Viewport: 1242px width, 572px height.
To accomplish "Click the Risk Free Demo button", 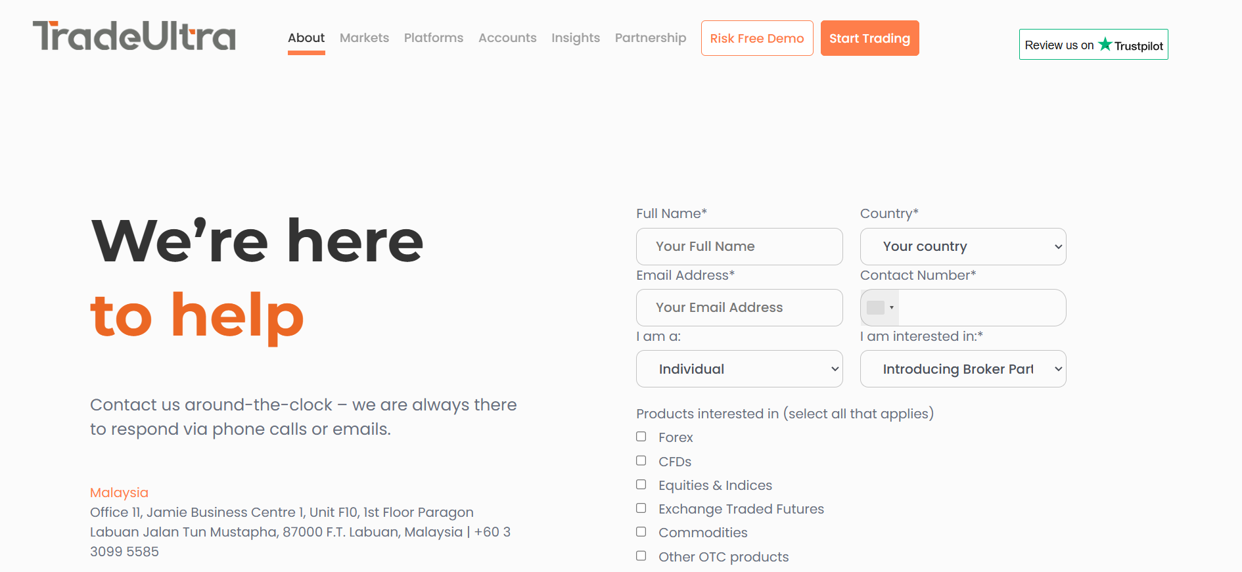I will [757, 38].
